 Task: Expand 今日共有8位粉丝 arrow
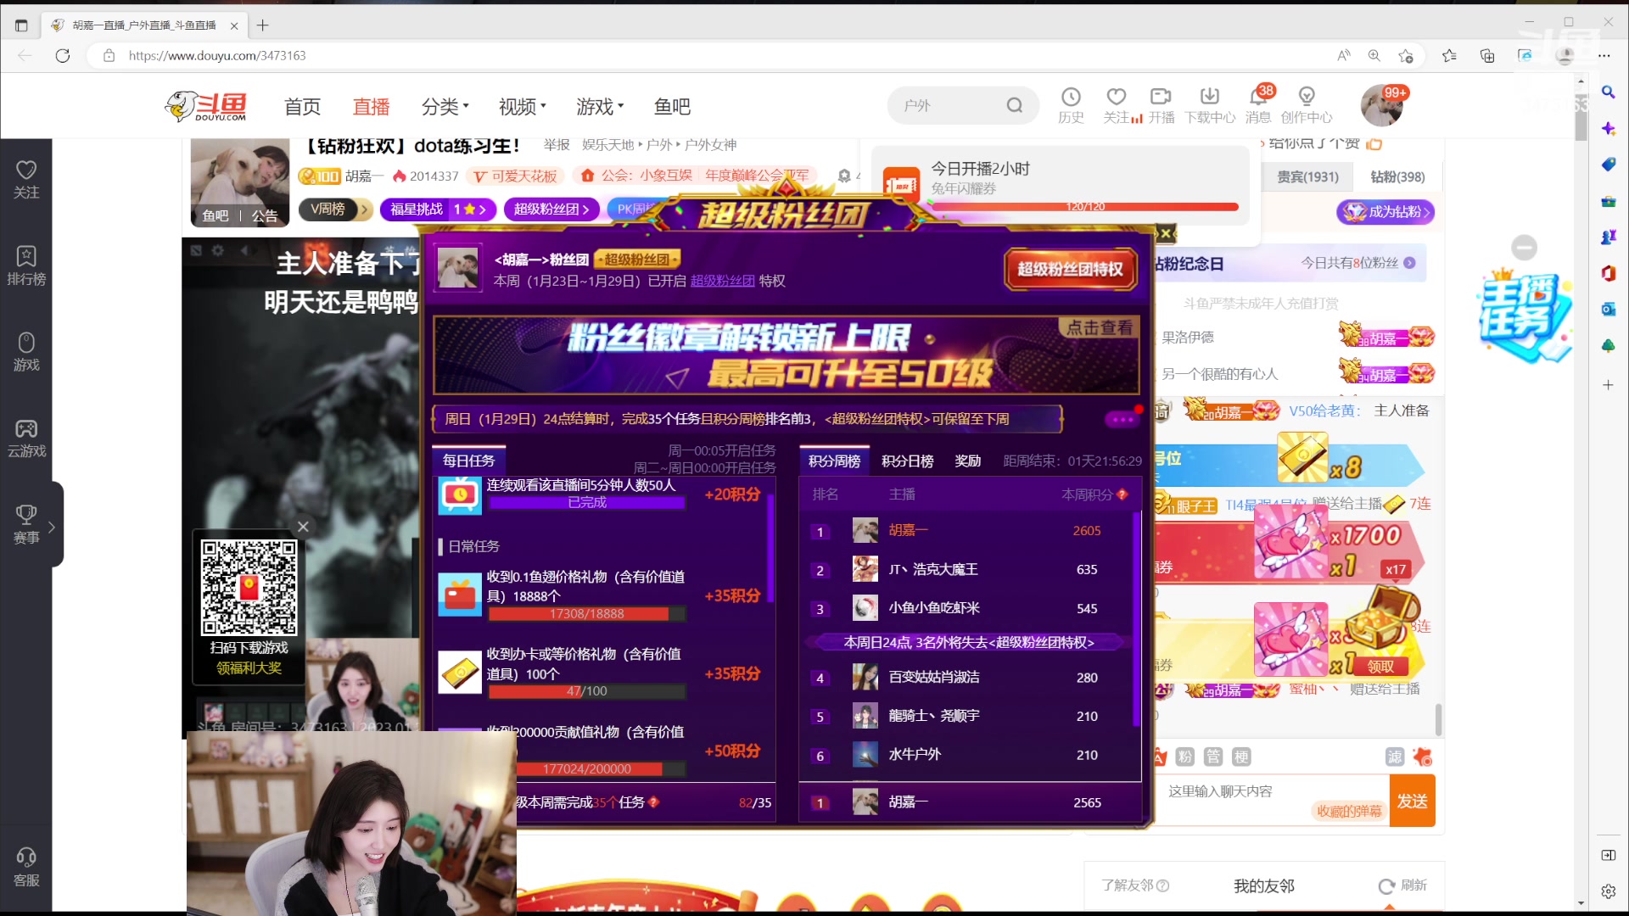point(1409,263)
